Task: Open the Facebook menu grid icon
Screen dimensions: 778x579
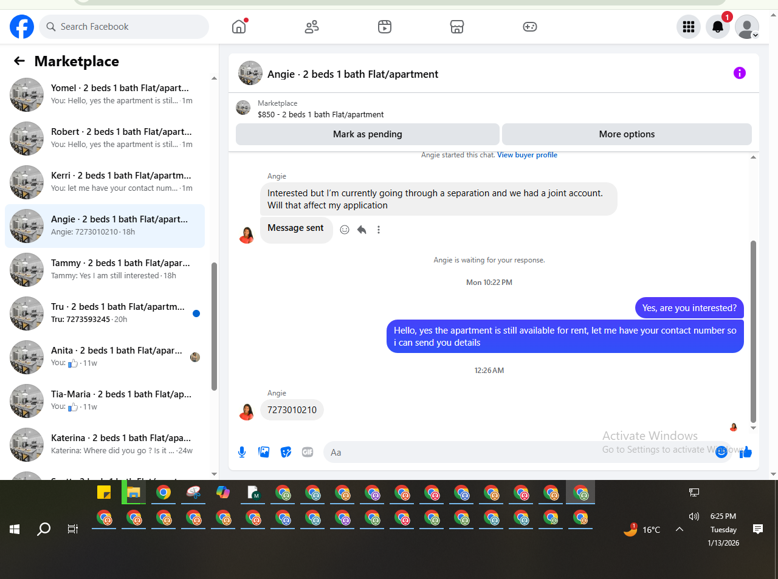Action: click(689, 27)
